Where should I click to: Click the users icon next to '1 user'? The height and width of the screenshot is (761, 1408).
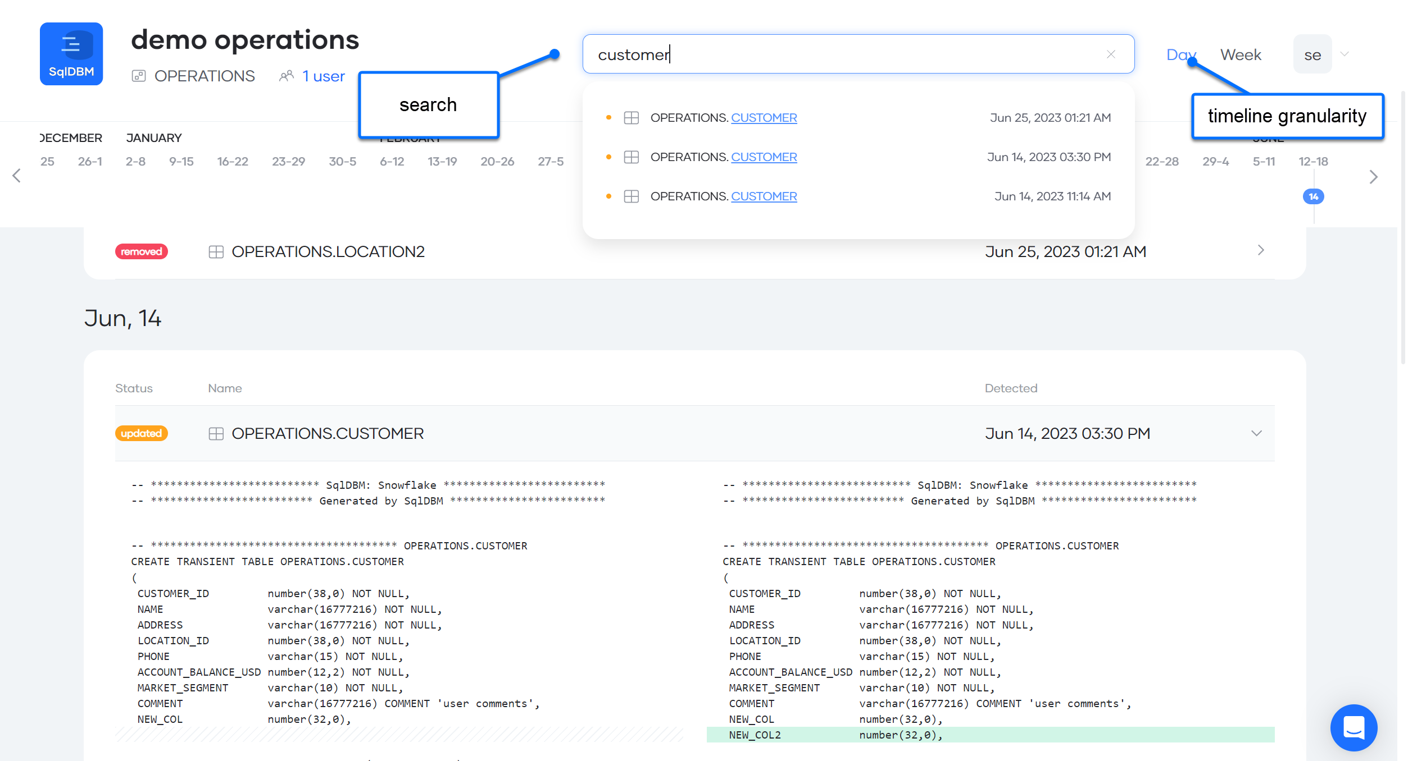click(x=285, y=76)
